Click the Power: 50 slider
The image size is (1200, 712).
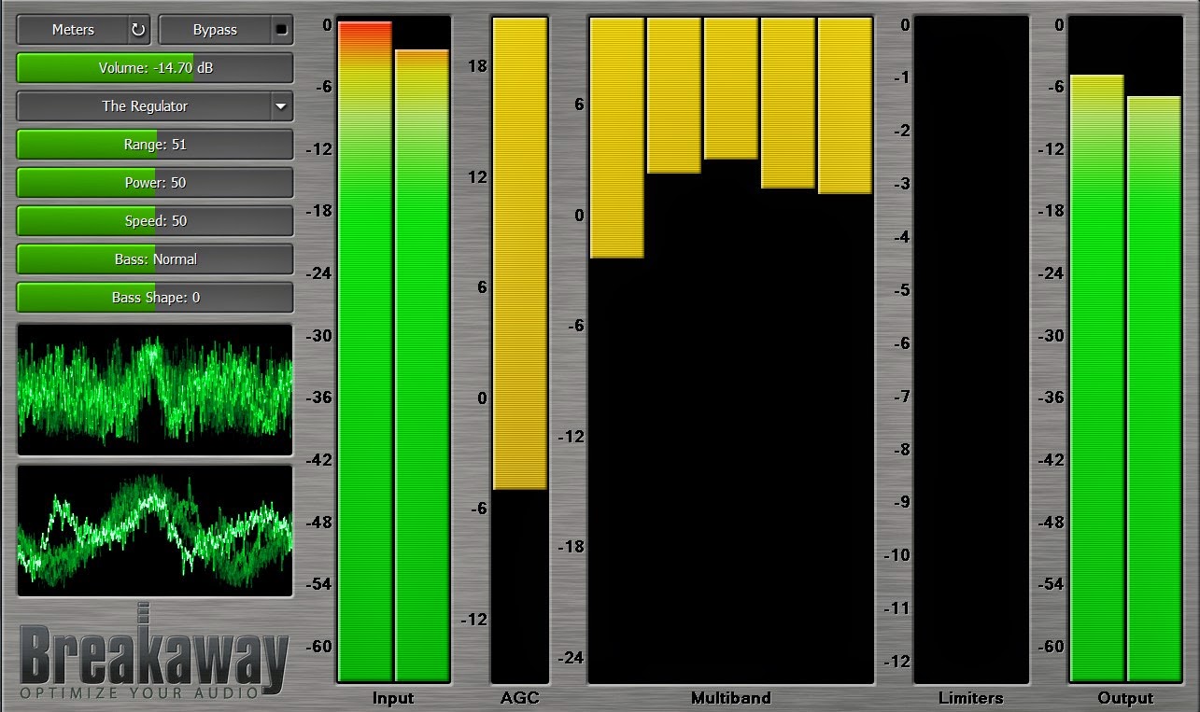coord(155,183)
